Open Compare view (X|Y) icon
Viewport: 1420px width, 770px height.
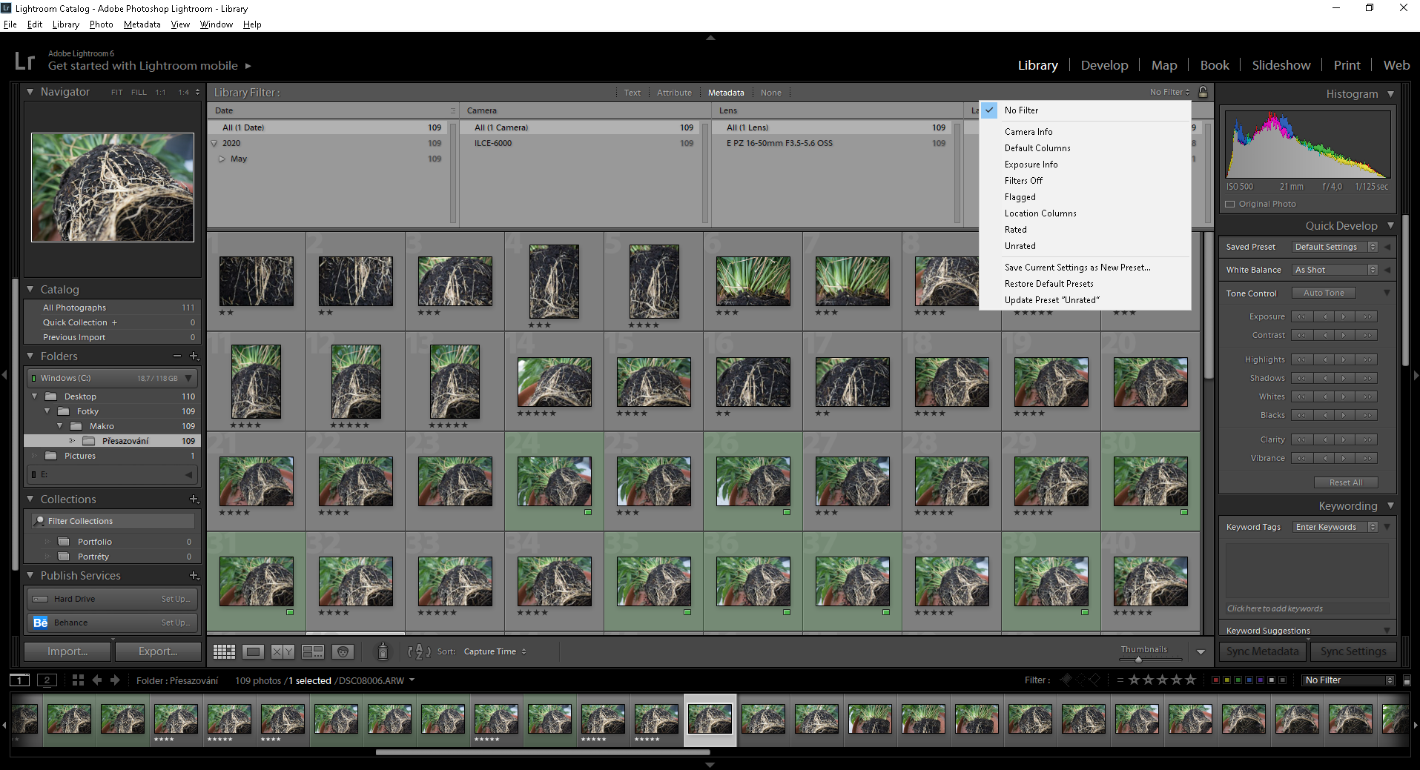click(x=283, y=651)
